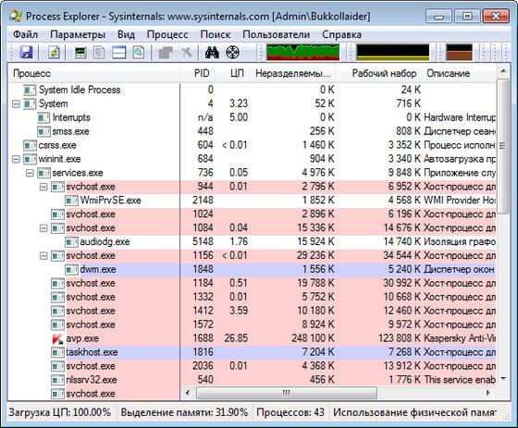Maximize the Process Explorer window

click(467, 16)
